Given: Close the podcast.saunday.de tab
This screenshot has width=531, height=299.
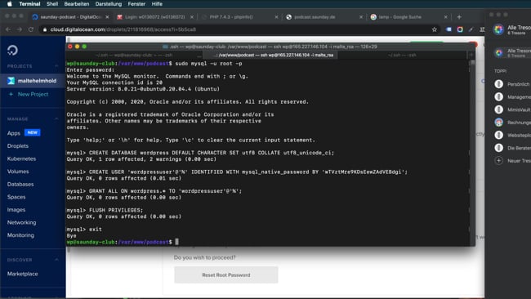Looking at the screenshot, I should click(x=361, y=17).
